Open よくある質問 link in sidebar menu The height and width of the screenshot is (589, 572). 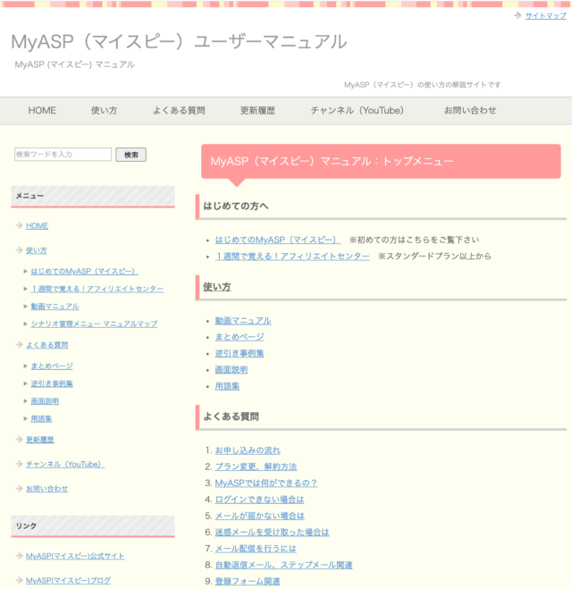[x=47, y=345]
